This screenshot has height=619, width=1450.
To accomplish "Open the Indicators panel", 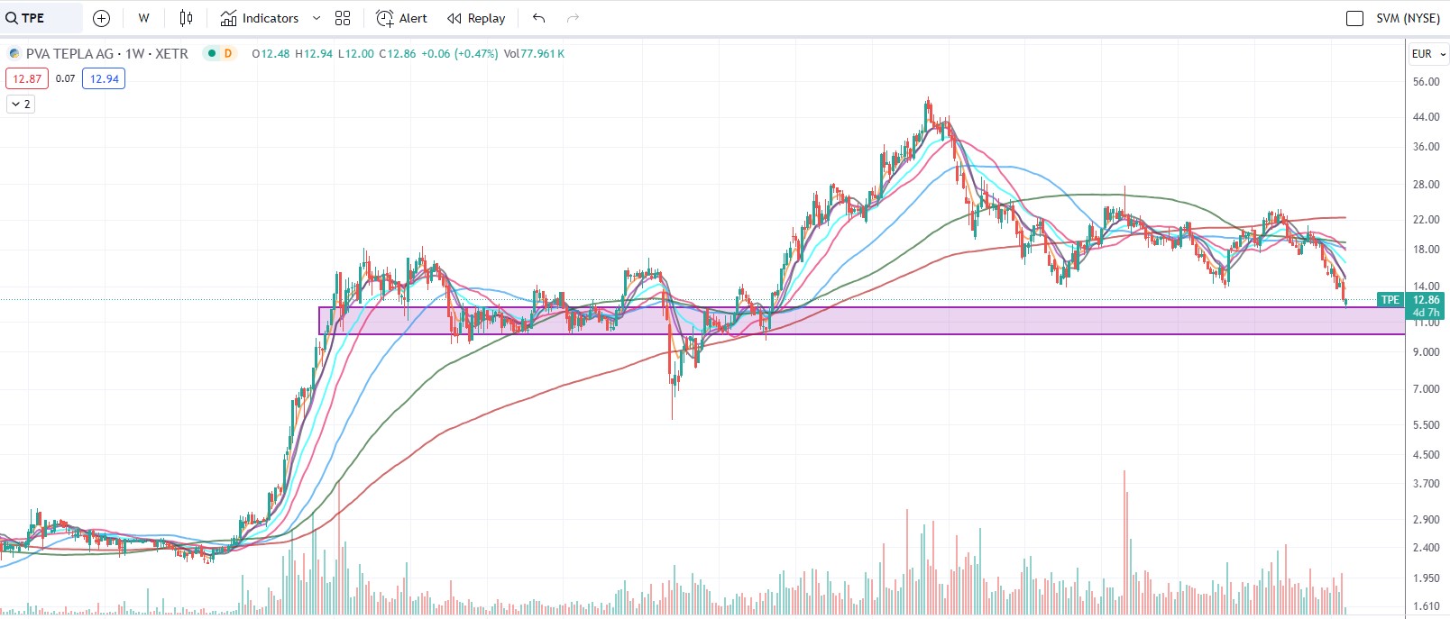I will tap(260, 18).
